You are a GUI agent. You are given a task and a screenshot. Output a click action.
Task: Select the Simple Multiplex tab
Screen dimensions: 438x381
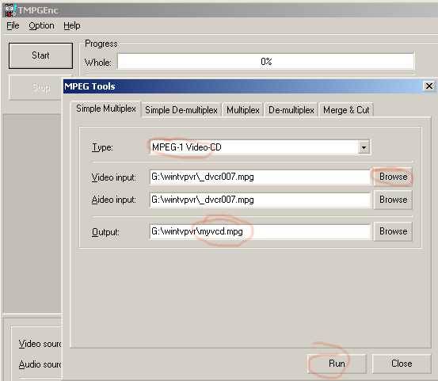click(x=106, y=109)
